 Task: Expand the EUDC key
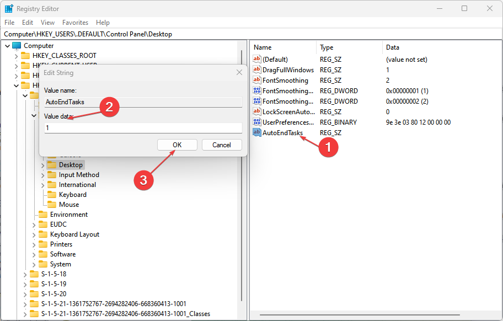pyautogui.click(x=34, y=225)
